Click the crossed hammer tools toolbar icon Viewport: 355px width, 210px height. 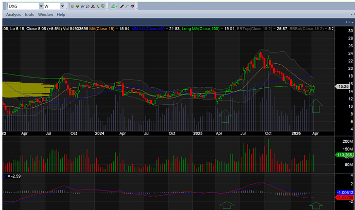93,6
